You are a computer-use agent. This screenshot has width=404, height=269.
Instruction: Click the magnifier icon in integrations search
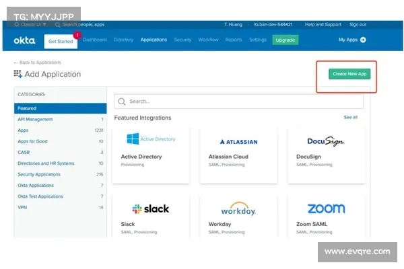coord(122,102)
